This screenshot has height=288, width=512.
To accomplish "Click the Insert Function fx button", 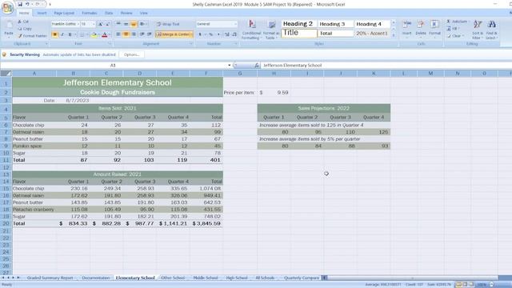I will pyautogui.click(x=257, y=66).
